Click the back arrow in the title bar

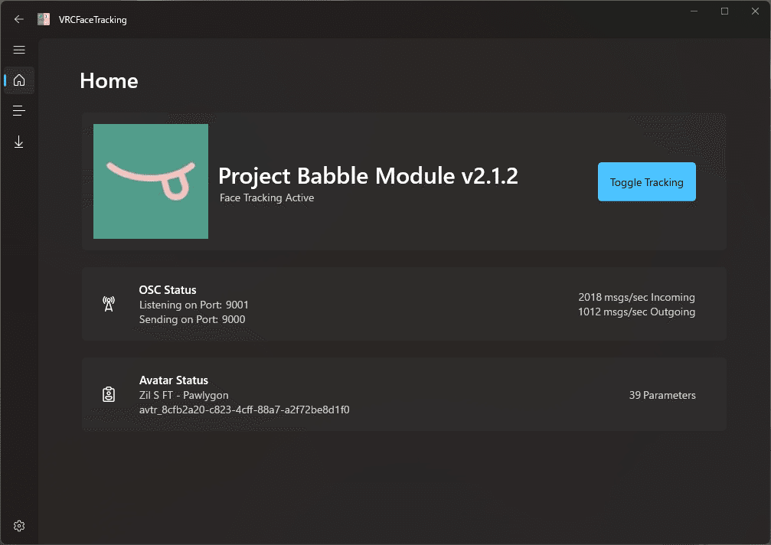point(18,19)
